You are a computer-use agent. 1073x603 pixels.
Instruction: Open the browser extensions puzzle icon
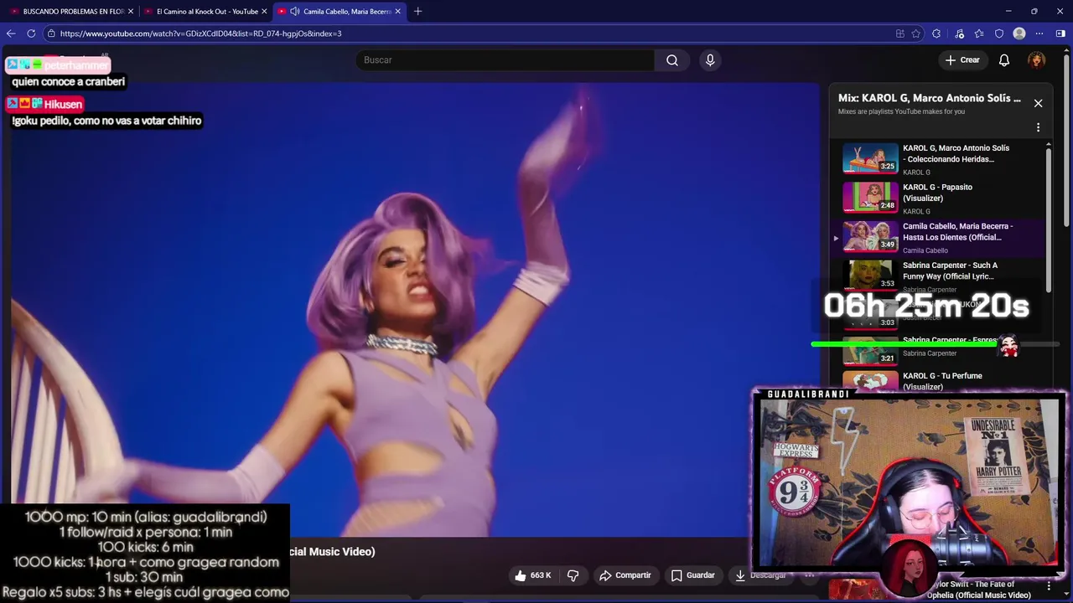tap(936, 33)
